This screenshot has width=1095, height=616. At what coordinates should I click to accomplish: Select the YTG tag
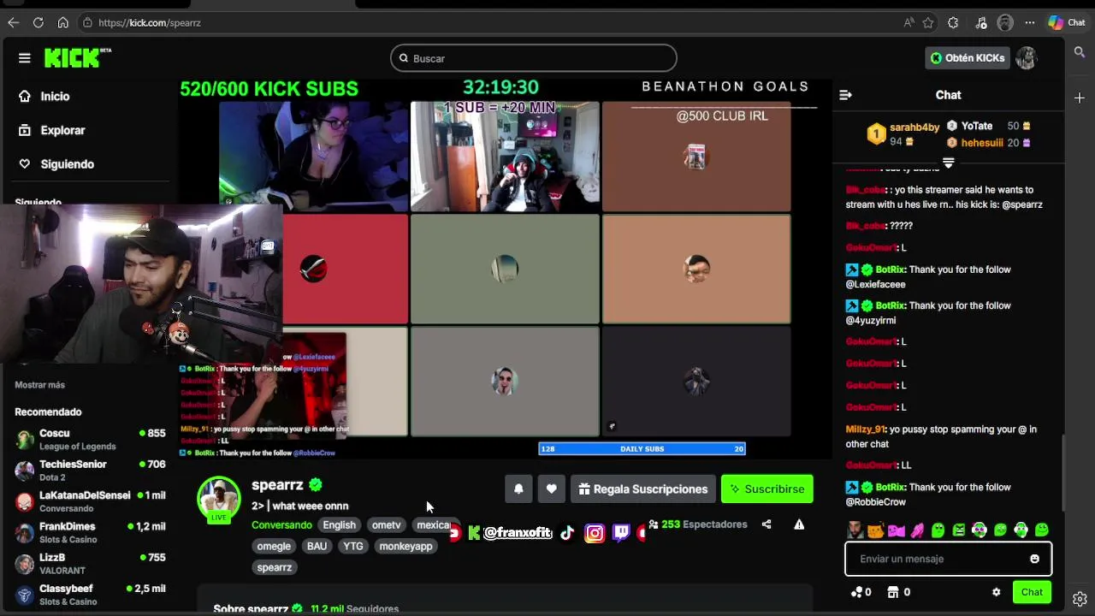[353, 546]
